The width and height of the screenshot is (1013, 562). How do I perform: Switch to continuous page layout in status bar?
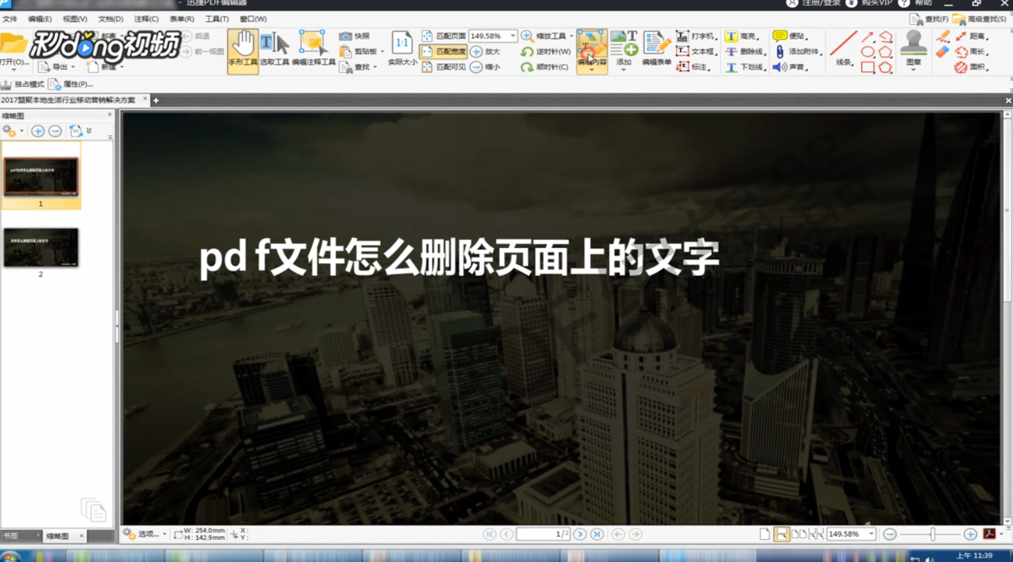(x=782, y=534)
